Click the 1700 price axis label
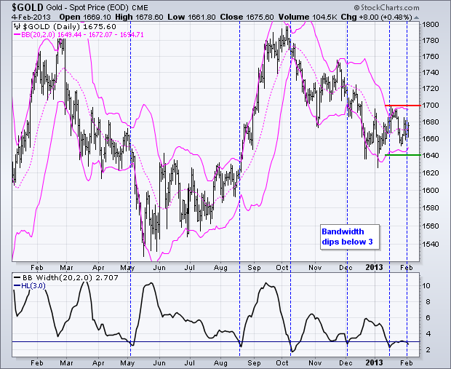The height and width of the screenshot is (369, 451). [x=431, y=106]
